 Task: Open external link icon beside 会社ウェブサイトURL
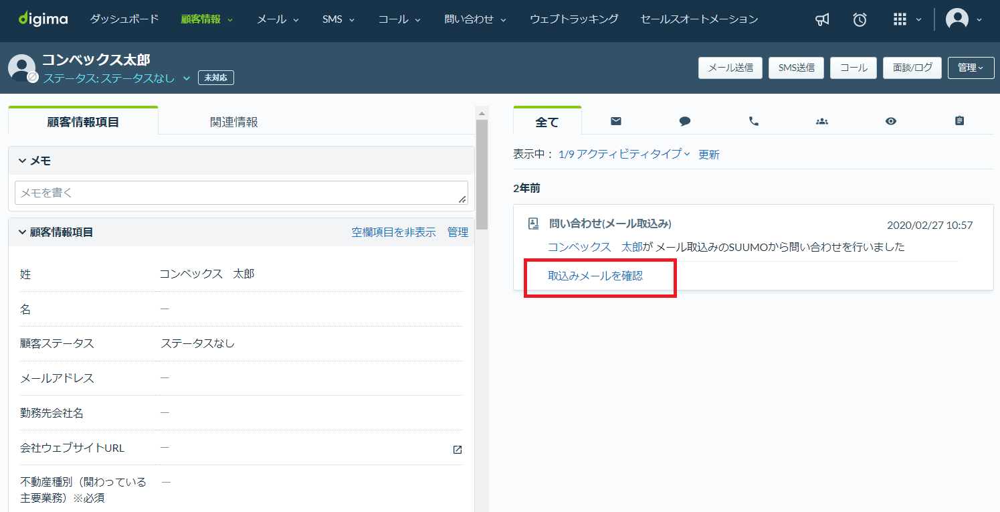[458, 450]
